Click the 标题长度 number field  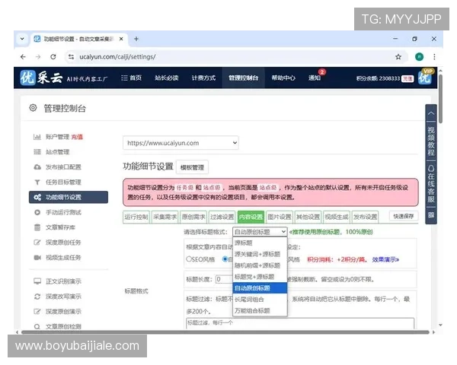coord(225,279)
